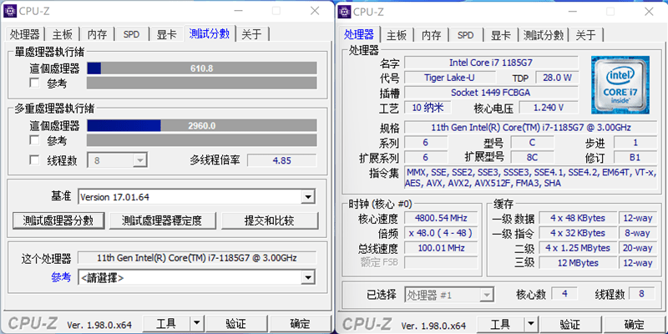
Task: Click 提交和比較 button
Action: 269,220
